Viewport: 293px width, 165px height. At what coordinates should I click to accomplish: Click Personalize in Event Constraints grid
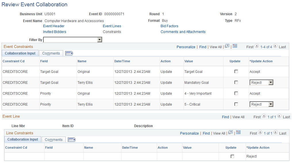[186, 47]
